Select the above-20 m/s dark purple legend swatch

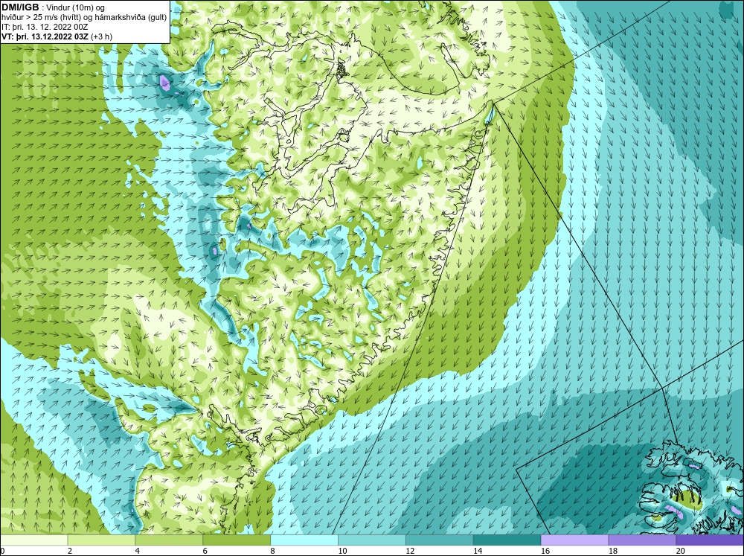pos(710,540)
